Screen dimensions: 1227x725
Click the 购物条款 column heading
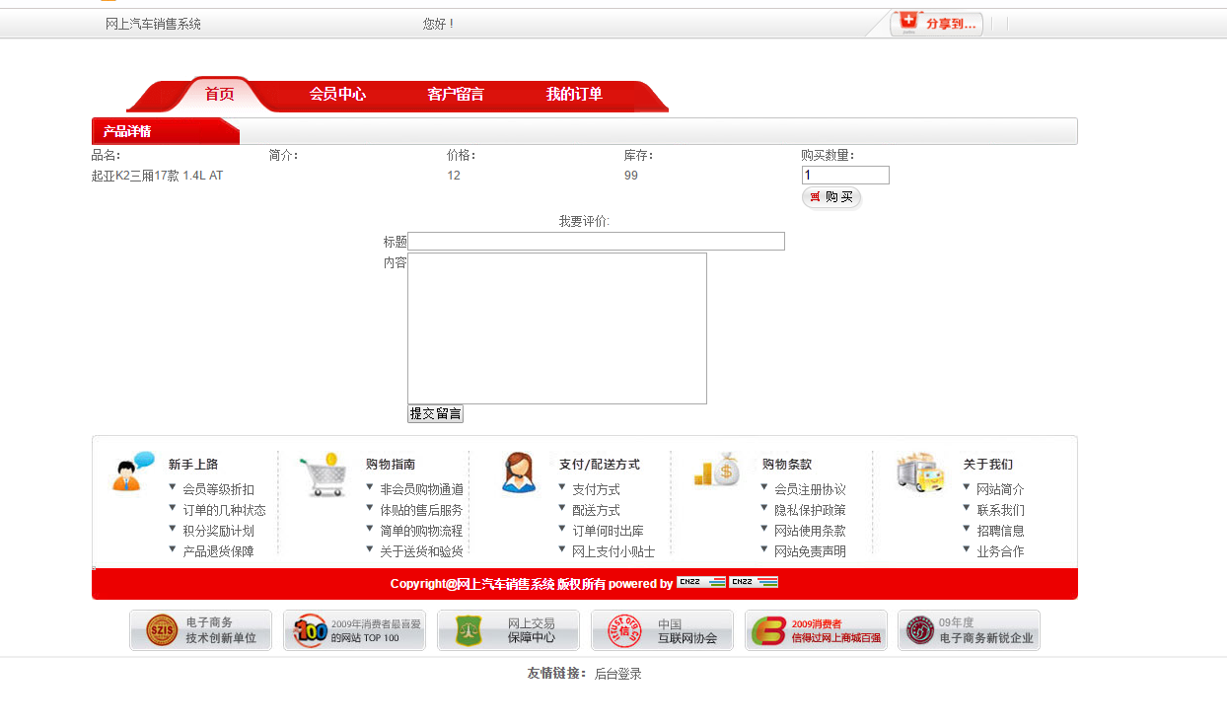point(787,464)
